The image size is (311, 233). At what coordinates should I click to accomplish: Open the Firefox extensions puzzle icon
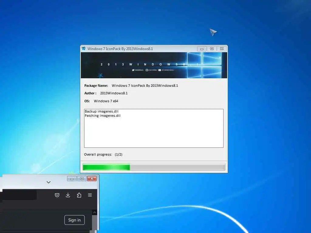pos(79,195)
